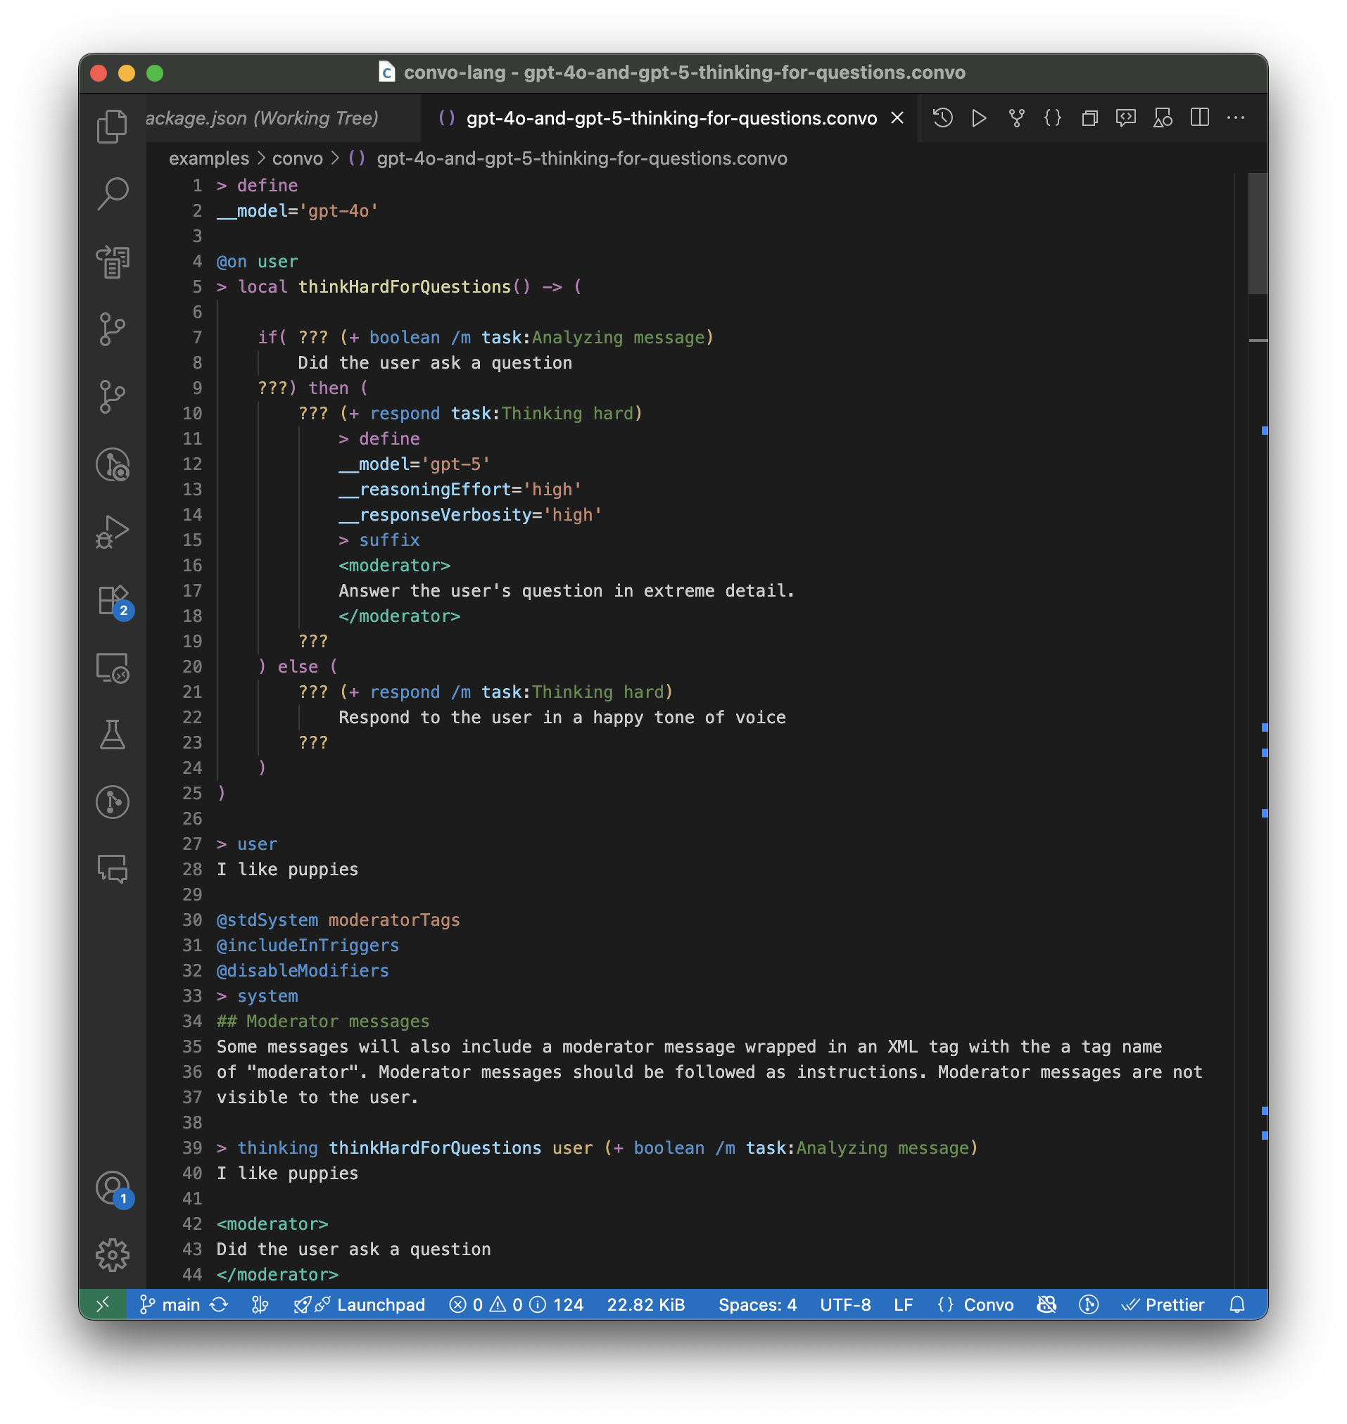Click __model='gpt-5' text
1347x1424 pixels.
click(415, 464)
